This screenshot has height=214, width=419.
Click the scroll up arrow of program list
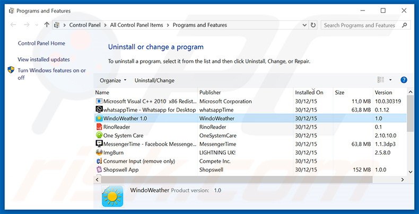pyautogui.click(x=411, y=92)
